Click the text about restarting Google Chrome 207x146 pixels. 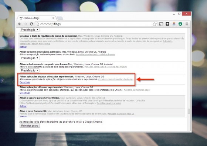pos(61,122)
